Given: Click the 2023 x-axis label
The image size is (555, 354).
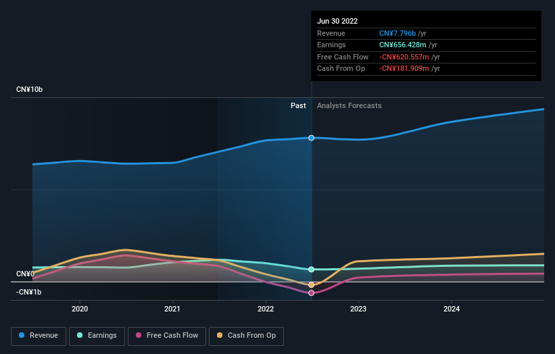Looking at the screenshot, I should click(x=358, y=309).
